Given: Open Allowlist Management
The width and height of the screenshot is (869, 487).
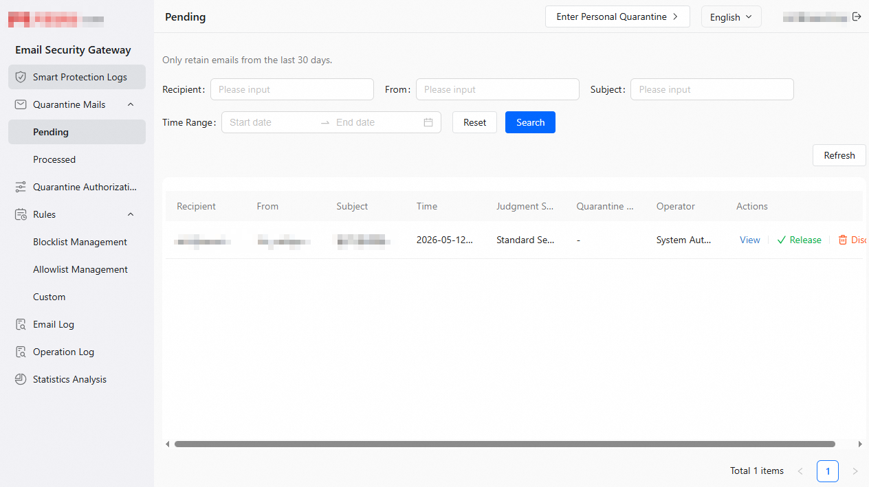Looking at the screenshot, I should 77,269.
